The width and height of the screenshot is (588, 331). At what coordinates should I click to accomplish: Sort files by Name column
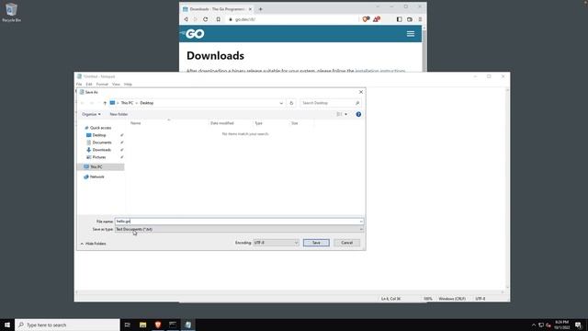pyautogui.click(x=136, y=123)
